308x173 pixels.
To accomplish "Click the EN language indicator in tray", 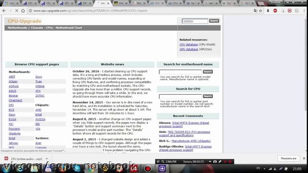I will [x=258, y=168].
